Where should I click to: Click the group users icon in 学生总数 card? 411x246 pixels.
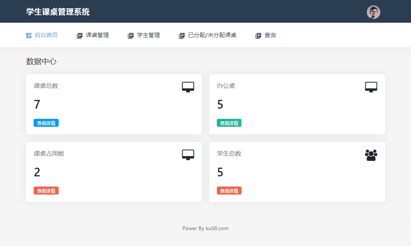[371, 155]
